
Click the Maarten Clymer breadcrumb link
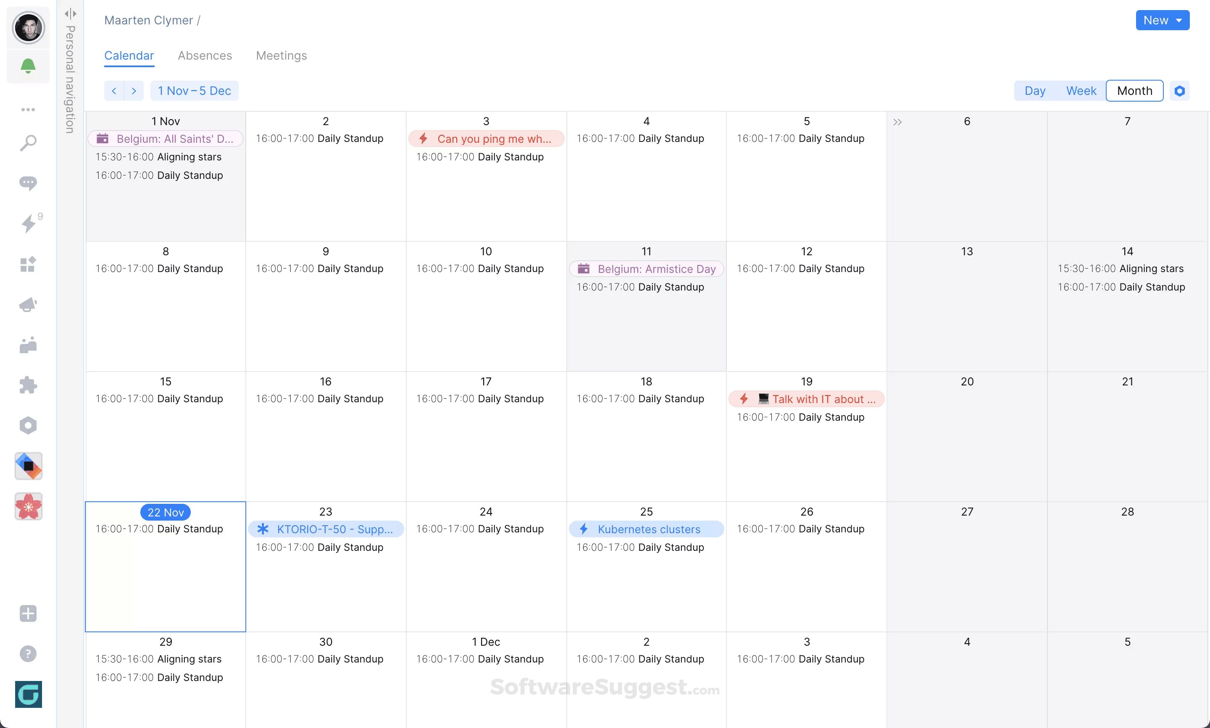tap(148, 20)
